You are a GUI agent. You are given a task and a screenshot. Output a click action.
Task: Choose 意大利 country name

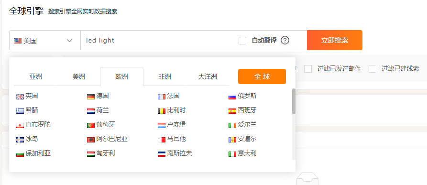click(x=247, y=153)
